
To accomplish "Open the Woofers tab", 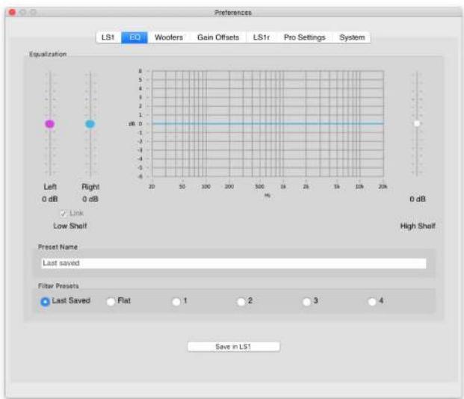I will 169,37.
